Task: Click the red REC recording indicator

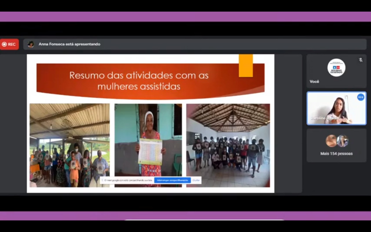Action: tap(9, 44)
